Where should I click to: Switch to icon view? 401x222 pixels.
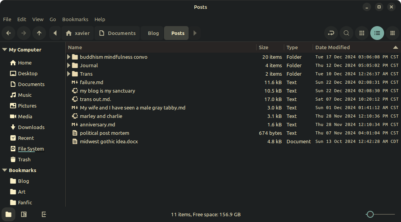point(362,33)
